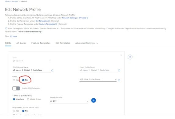Expand Advanced Settings tab menu
The width and height of the screenshot is (175, 119).
pos(87,43)
